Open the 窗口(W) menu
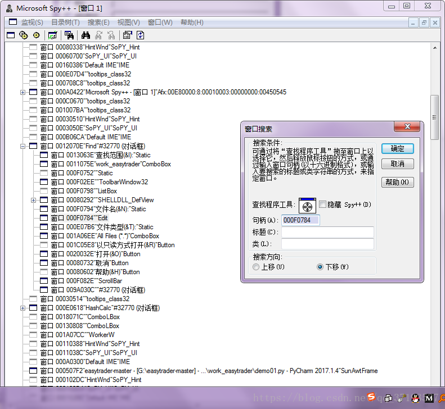This screenshot has width=445, height=409. click(x=160, y=22)
